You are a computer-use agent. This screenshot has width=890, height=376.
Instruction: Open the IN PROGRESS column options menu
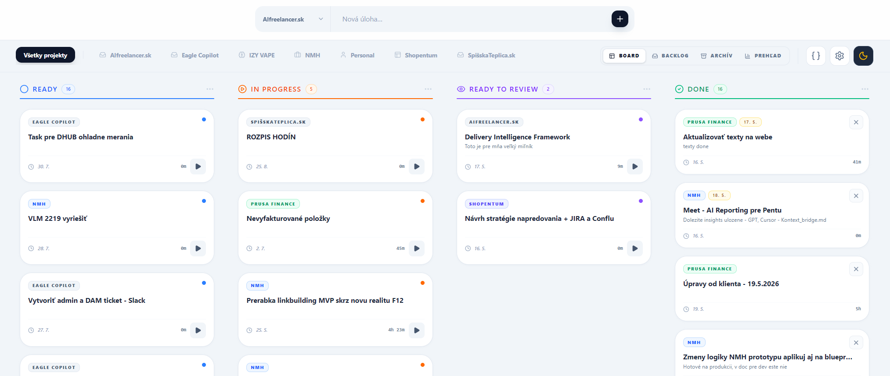pyautogui.click(x=428, y=89)
